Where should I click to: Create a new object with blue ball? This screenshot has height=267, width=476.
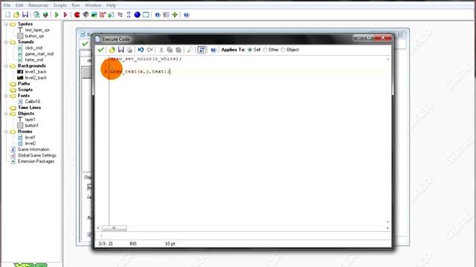coord(137,15)
